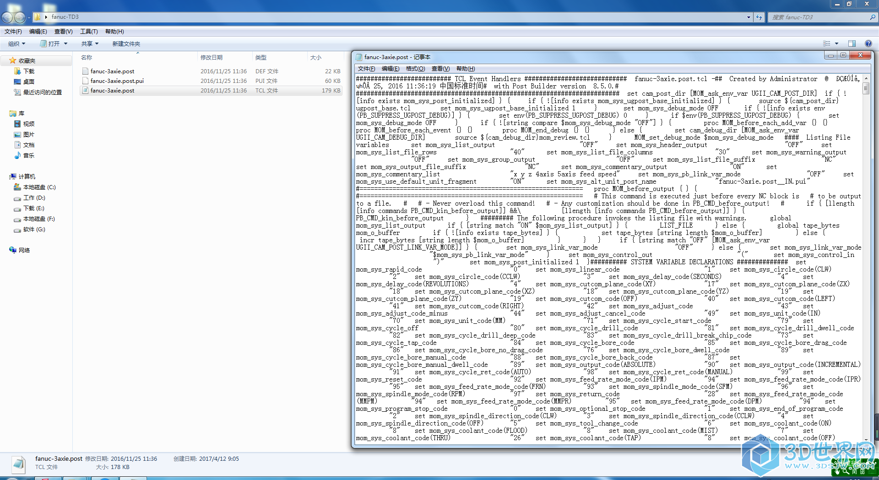Click the Explorer forward navigation button

click(x=20, y=17)
